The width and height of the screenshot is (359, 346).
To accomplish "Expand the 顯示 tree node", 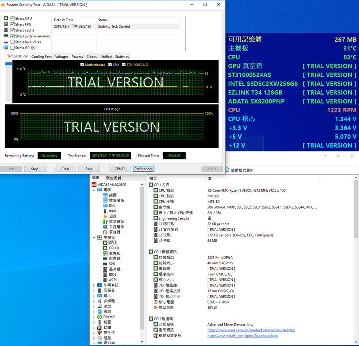I will [94, 296].
